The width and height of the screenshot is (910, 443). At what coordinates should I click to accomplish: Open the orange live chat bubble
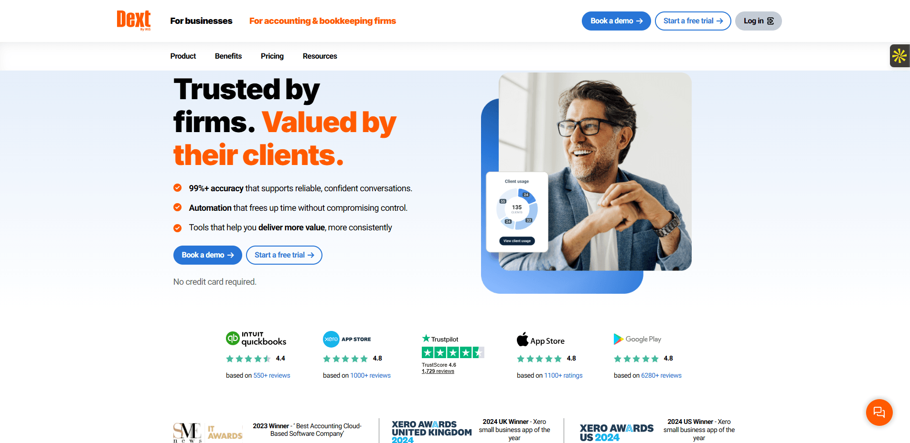[879, 412]
